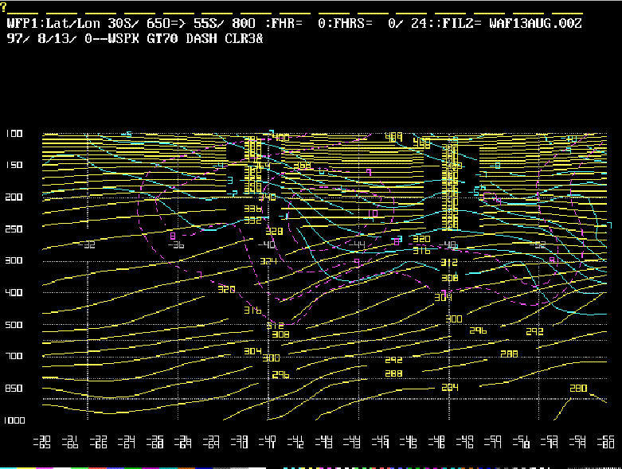
Task: Click the -40 temperature label
Action: coord(267,244)
